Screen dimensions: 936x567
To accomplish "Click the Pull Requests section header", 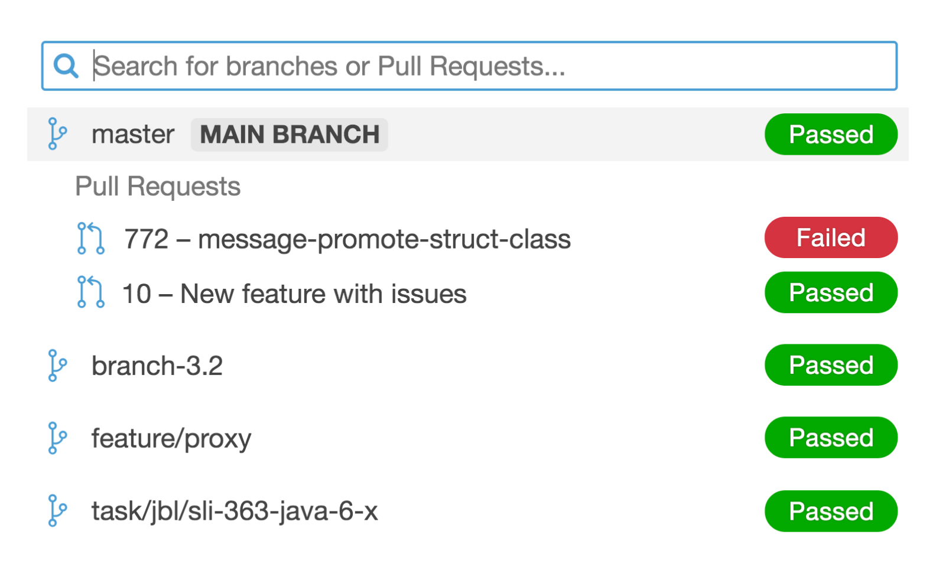I will [157, 186].
